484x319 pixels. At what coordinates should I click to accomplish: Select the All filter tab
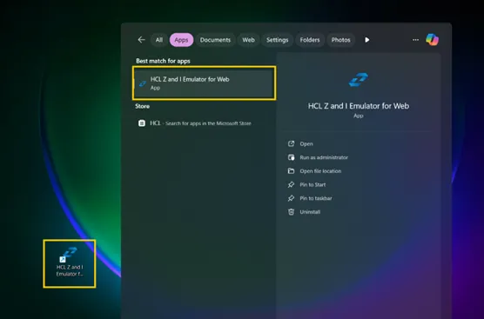[x=159, y=40]
